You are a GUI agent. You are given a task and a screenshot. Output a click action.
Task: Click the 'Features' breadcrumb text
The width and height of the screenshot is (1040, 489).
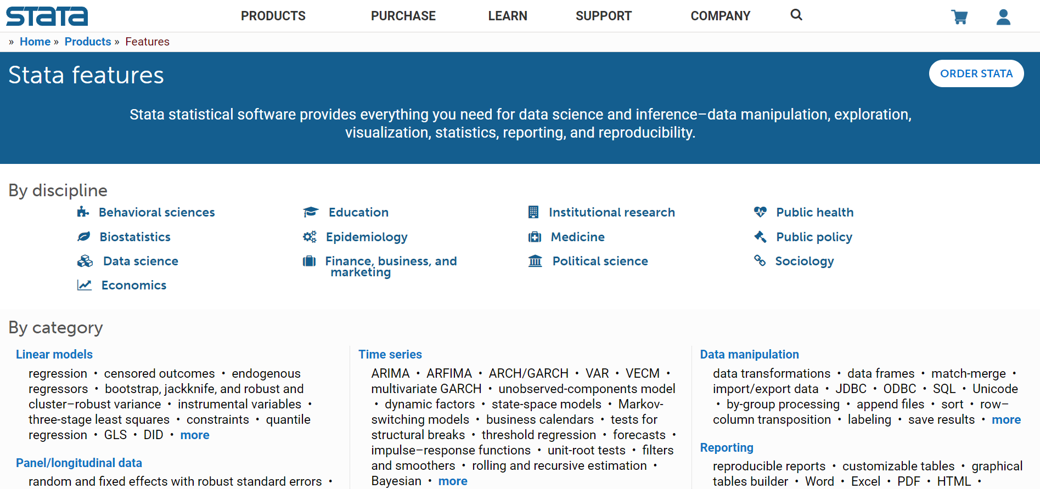(148, 42)
